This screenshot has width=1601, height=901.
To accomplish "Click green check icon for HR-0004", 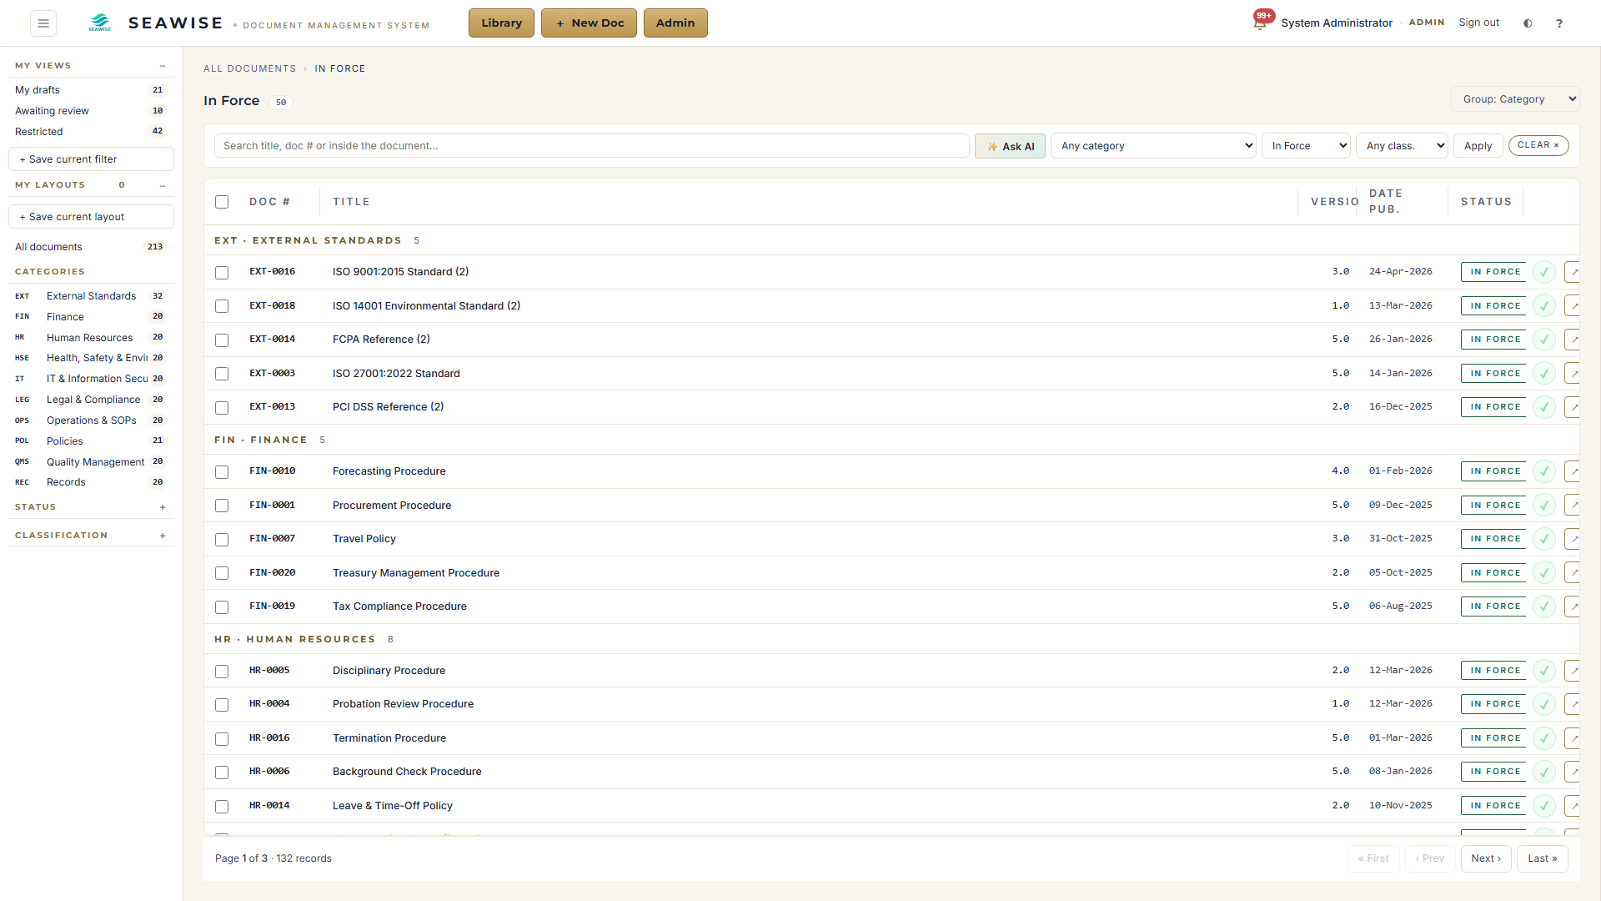I will point(1544,704).
